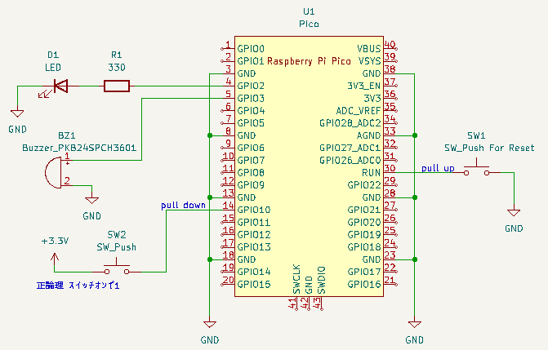Click the +3.3V label
The image size is (548, 350).
[55, 241]
